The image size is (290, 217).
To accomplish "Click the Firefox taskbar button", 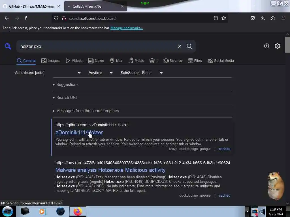I will [78, 211].
